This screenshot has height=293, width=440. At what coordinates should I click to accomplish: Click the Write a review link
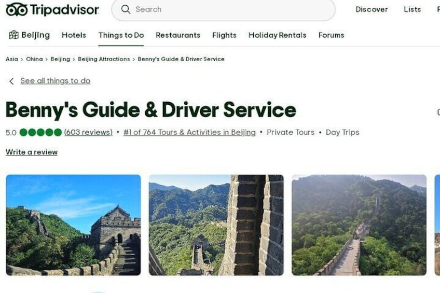point(32,152)
